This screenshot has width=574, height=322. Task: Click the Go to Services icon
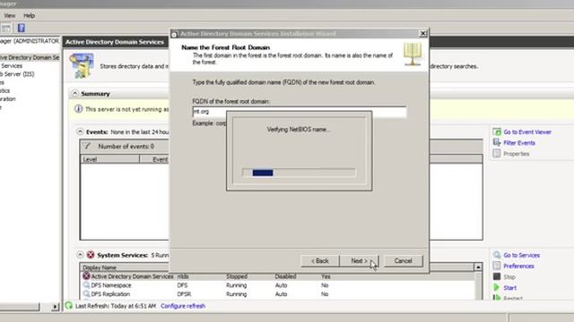pyautogui.click(x=497, y=255)
